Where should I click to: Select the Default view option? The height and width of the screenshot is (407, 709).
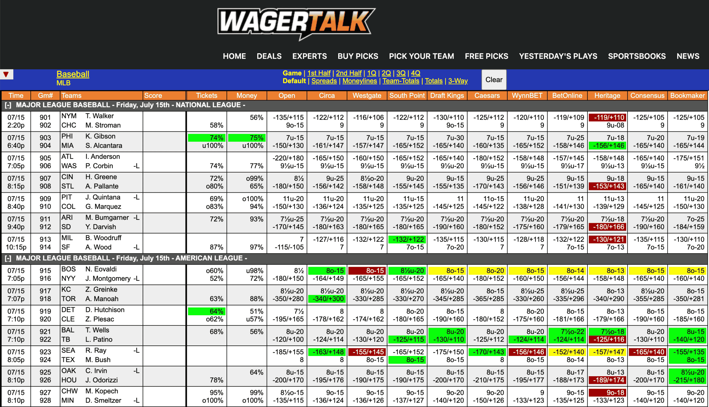click(x=294, y=81)
